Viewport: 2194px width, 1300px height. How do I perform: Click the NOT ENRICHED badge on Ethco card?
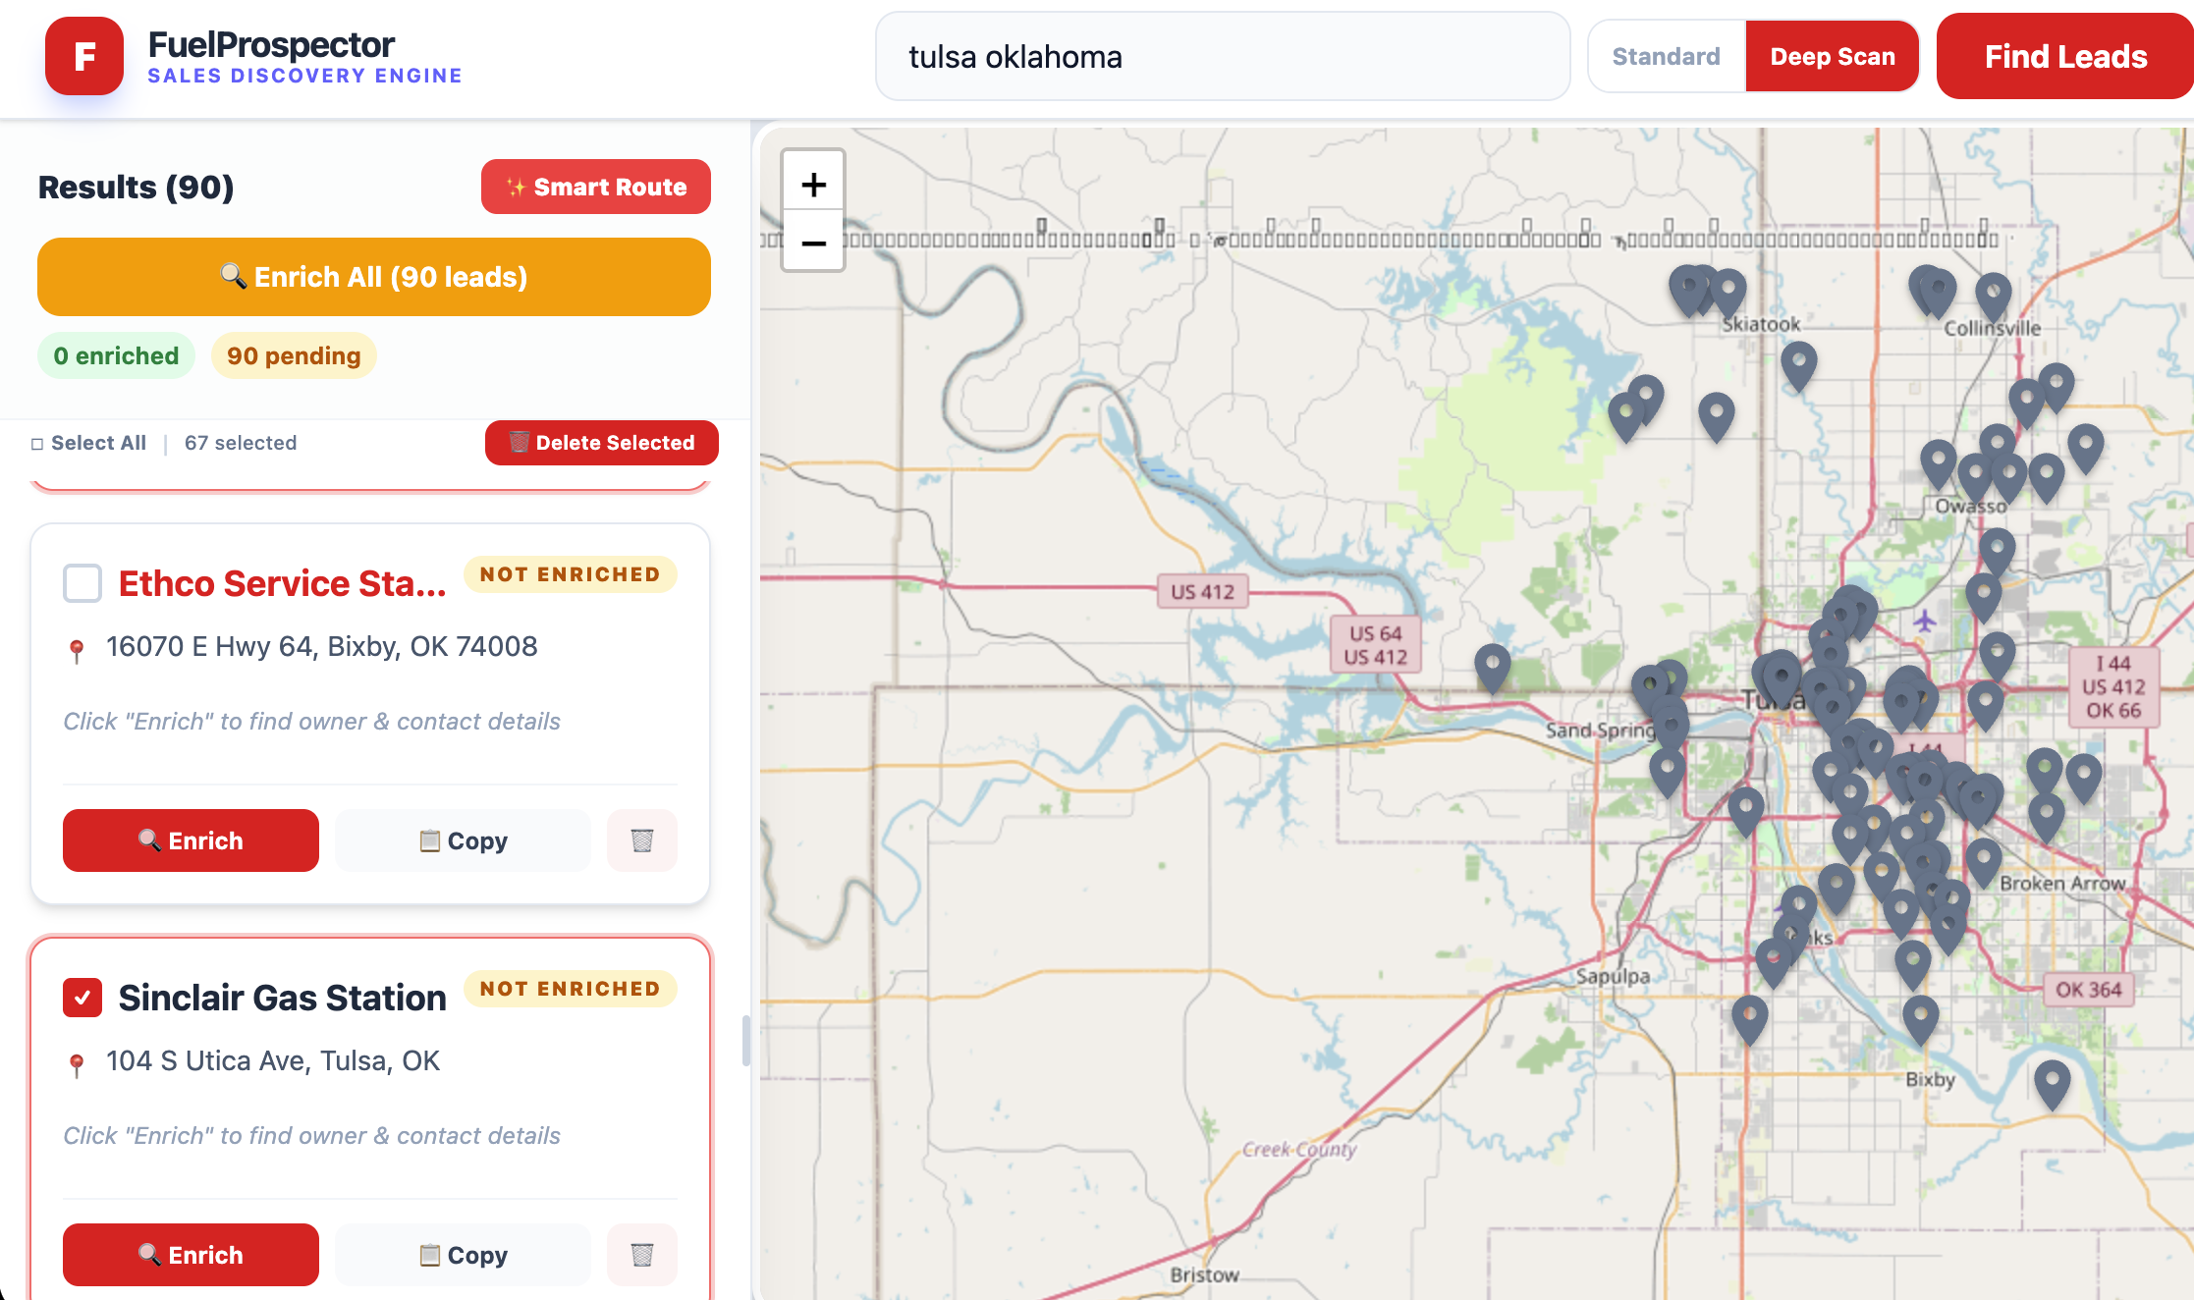point(570,574)
